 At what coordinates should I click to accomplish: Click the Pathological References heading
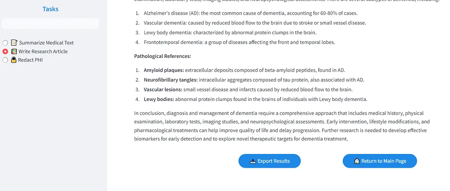(x=162, y=56)
